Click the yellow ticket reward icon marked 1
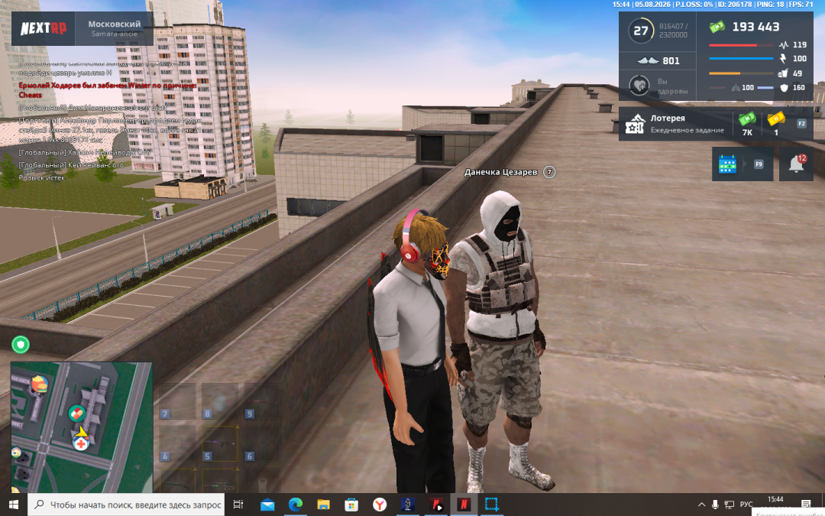The height and width of the screenshot is (516, 825). [x=776, y=119]
